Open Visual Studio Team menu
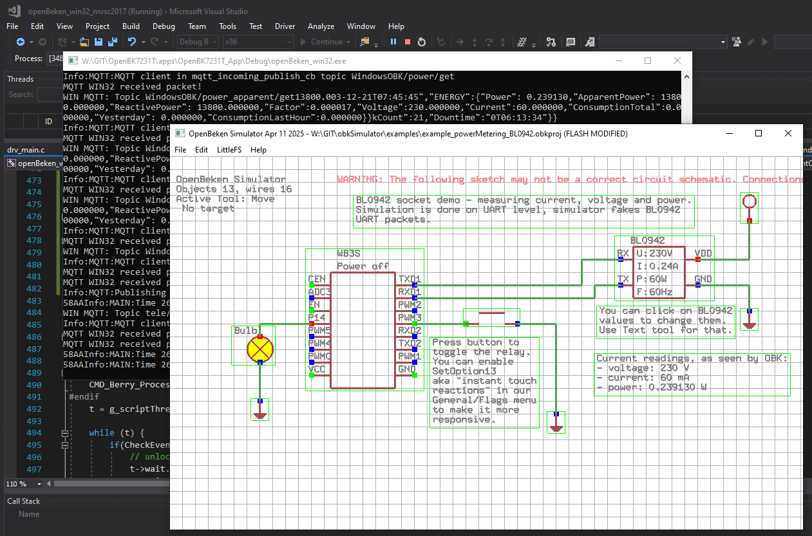 coord(197,26)
